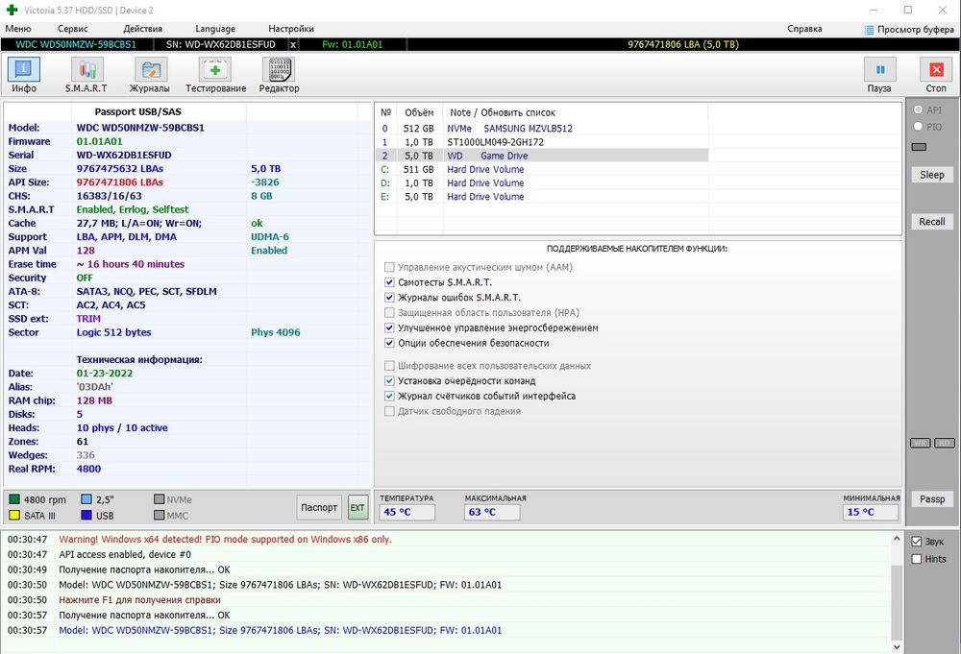Image resolution: width=961 pixels, height=654 pixels.
Task: Click the log scrollbar up arrow
Action: 897,539
